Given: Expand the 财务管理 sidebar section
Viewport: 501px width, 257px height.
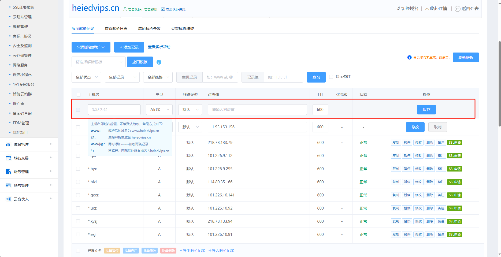Looking at the screenshot, I should pyautogui.click(x=29, y=172).
